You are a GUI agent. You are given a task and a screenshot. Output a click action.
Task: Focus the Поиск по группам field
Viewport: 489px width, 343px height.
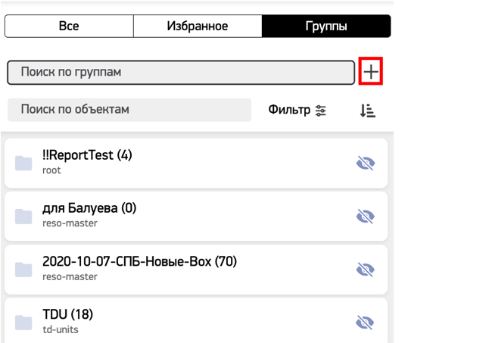180,73
